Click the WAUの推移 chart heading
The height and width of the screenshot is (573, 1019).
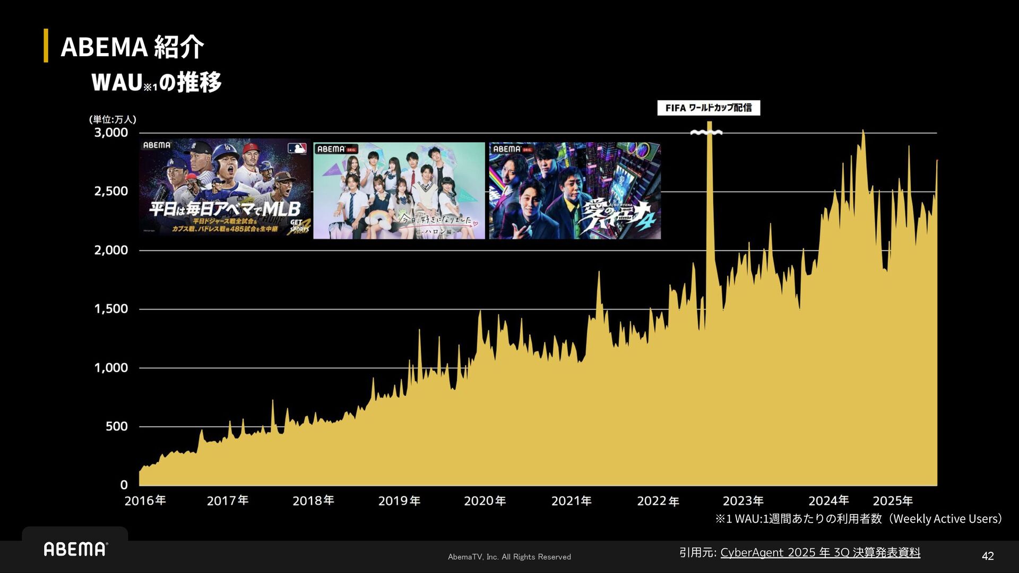coord(156,82)
